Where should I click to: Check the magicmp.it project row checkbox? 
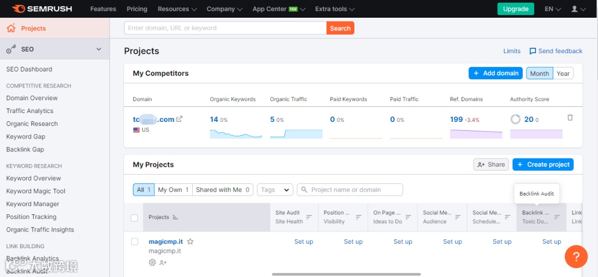(x=135, y=242)
